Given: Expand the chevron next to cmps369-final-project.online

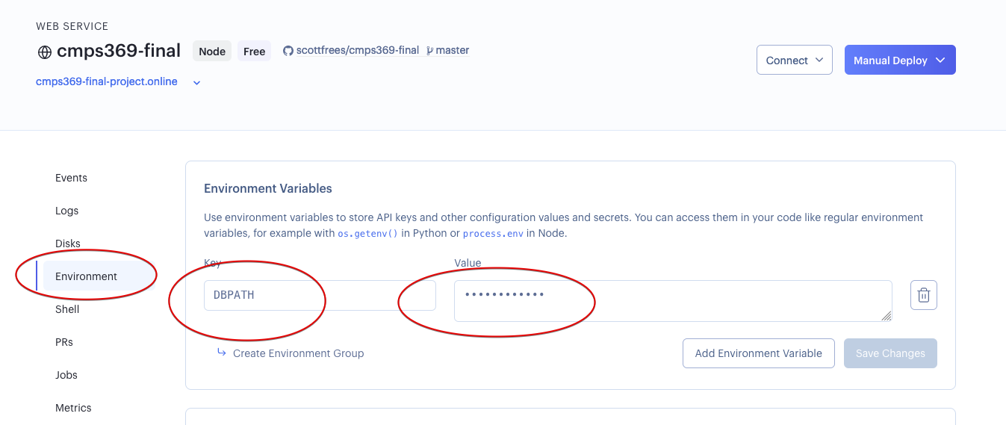Looking at the screenshot, I should tap(197, 83).
